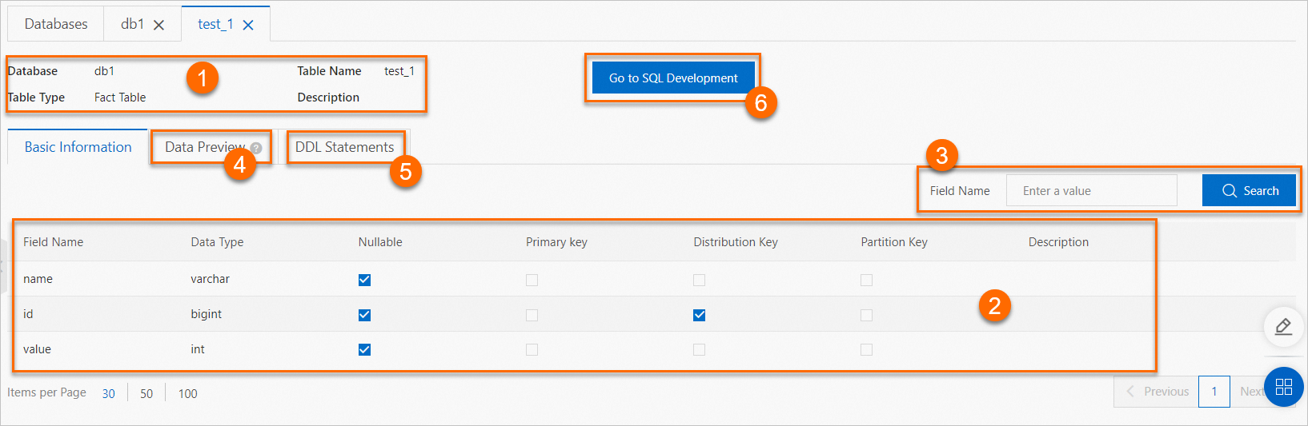Check Primary key box for name
This screenshot has height=426, width=1308.
click(x=532, y=280)
